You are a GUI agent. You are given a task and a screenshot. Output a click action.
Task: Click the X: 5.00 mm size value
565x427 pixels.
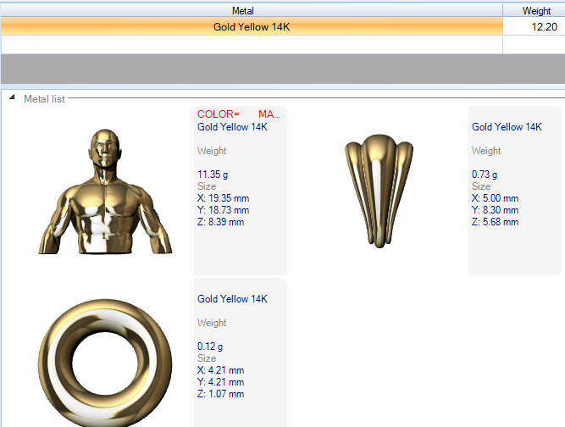tap(495, 198)
